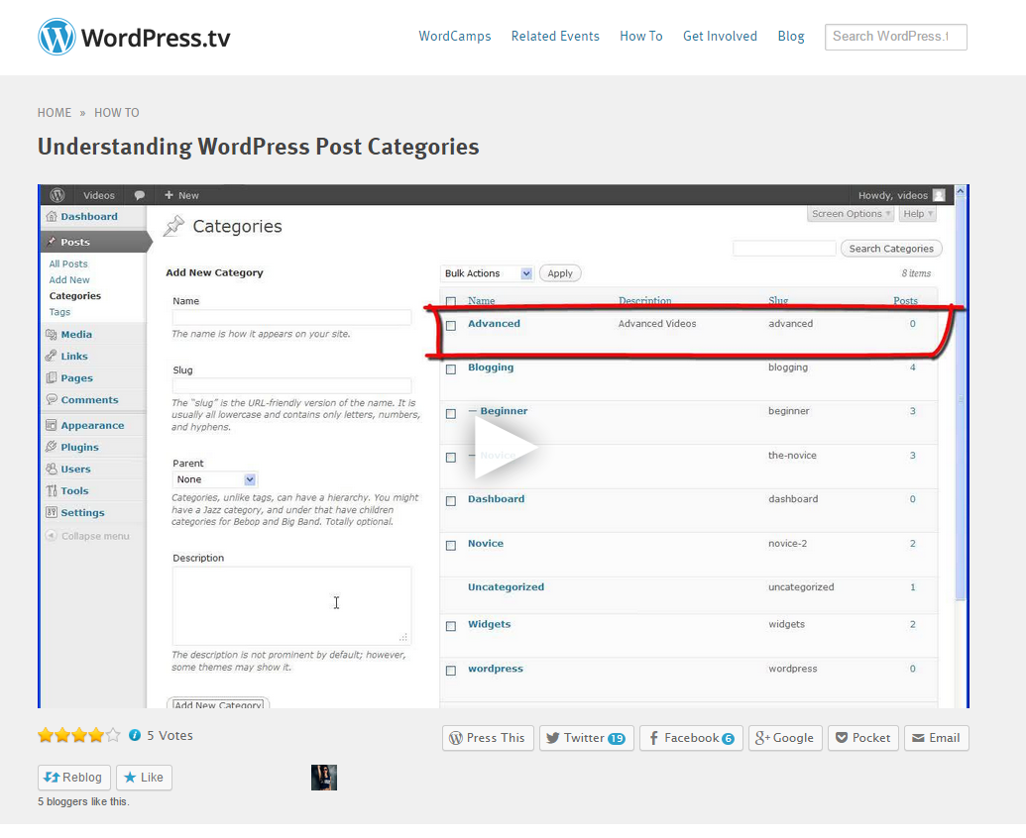Screen dimensions: 1026x838
Task: Share on Google plus button
Action: [785, 738]
